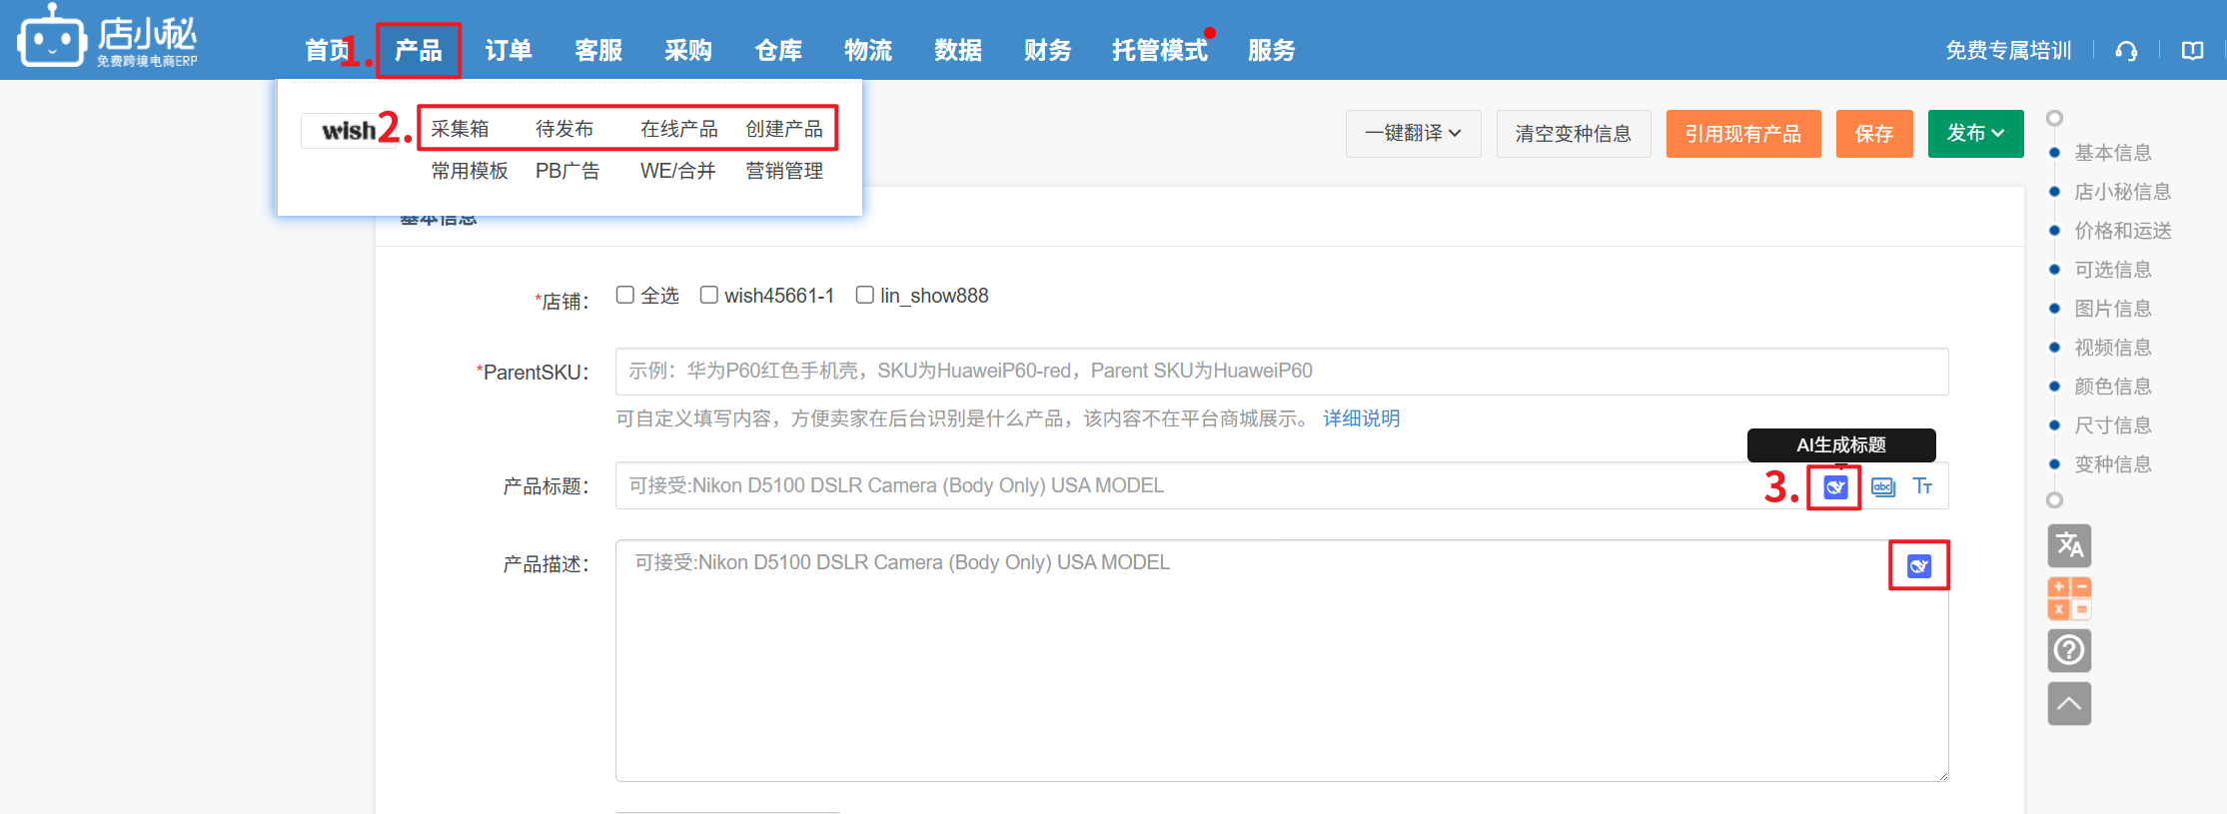This screenshot has height=814, width=2227.
Task: Click the help question mark icon
Action: click(x=2068, y=651)
